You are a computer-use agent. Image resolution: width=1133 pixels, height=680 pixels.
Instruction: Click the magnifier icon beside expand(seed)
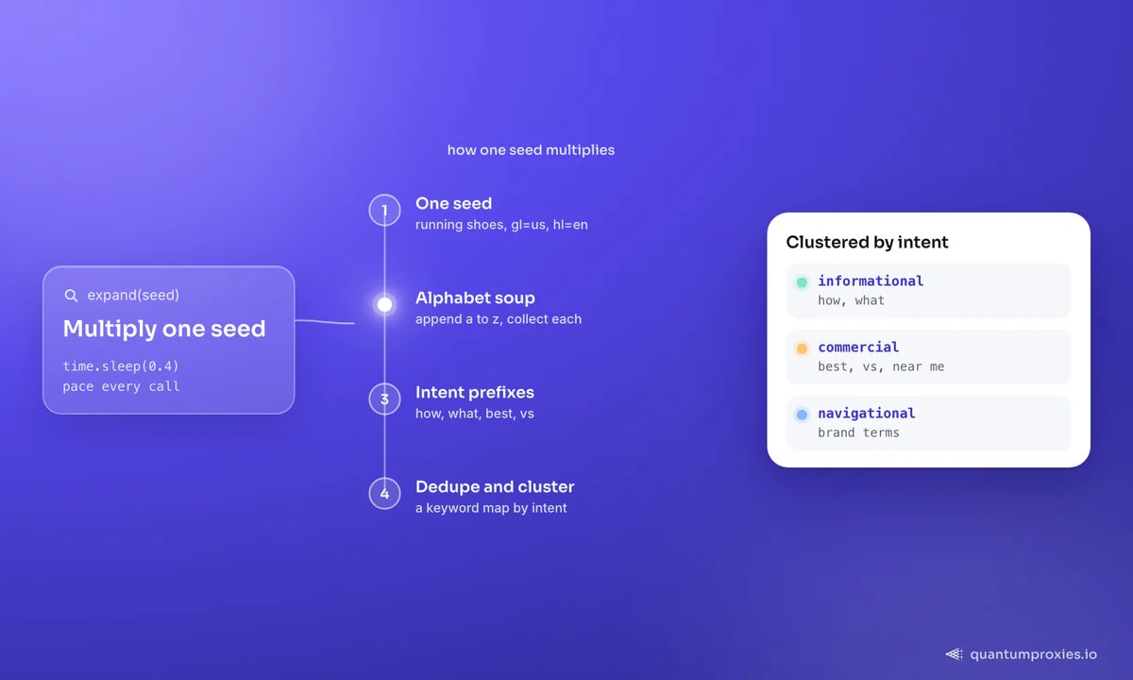(x=71, y=296)
